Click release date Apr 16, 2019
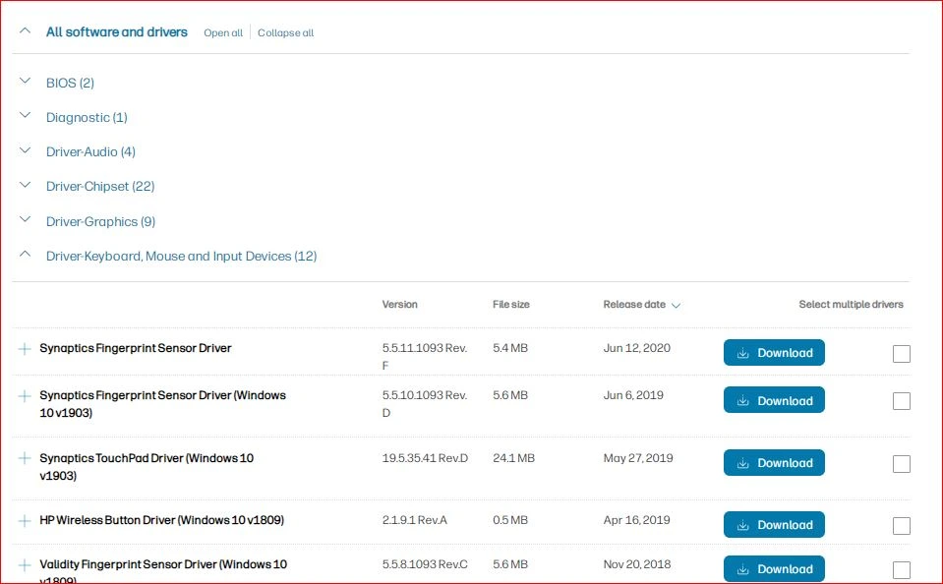This screenshot has width=943, height=584. pyautogui.click(x=637, y=520)
